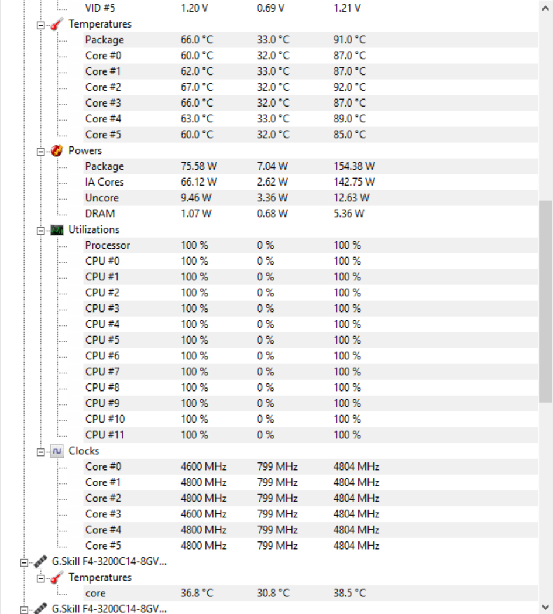Select the CPU #7 utilization row
This screenshot has width=553, height=614.
pos(102,372)
